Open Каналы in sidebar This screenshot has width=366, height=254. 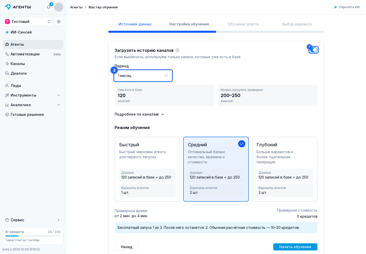point(33,64)
